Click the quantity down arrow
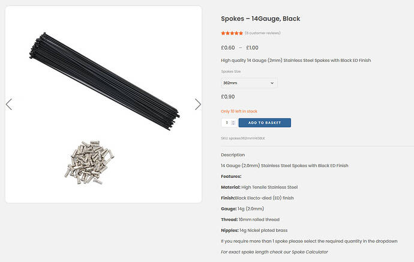The width and height of the screenshot is (414, 262). tap(233, 124)
